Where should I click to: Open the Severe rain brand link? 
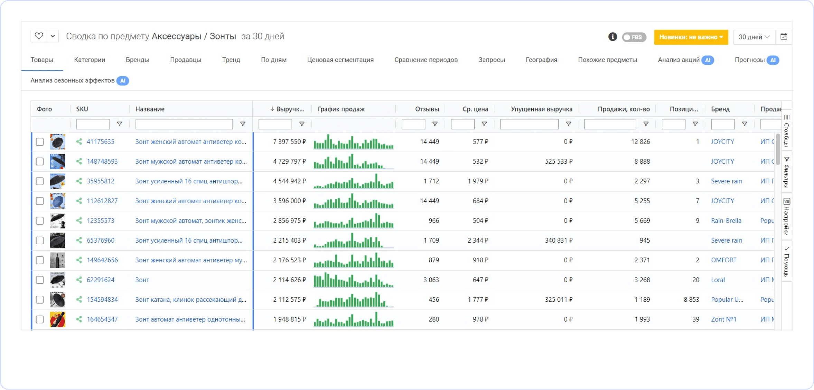pos(726,181)
